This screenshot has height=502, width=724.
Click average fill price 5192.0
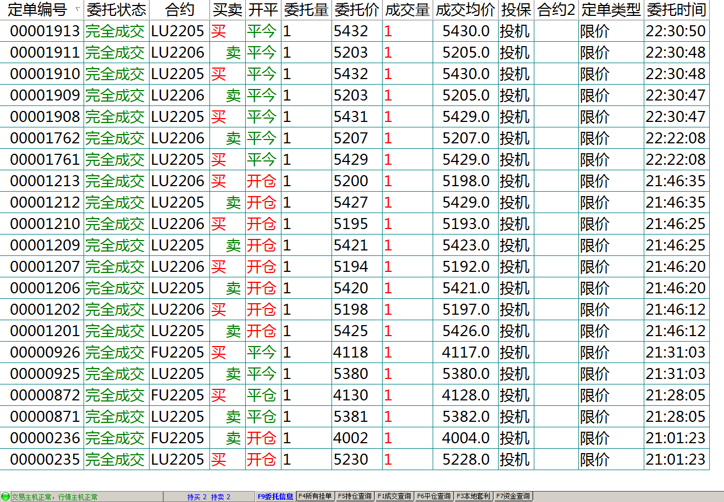point(466,267)
